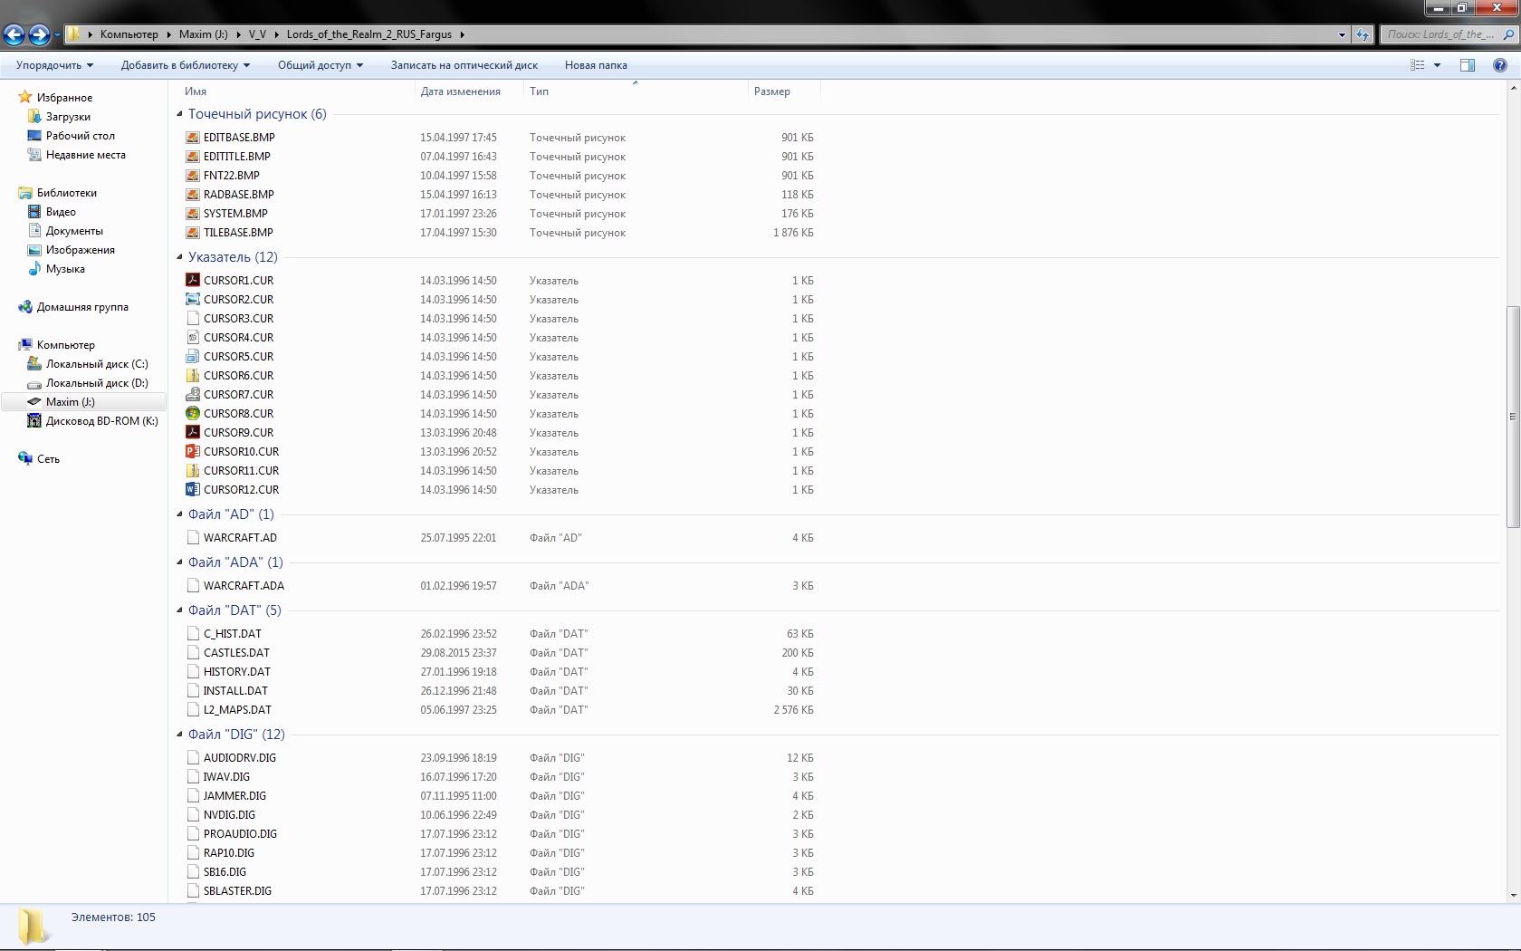Screen dimensions: 1521x951
Task: Select the EDITBASE.BMP file icon
Action: click(193, 138)
